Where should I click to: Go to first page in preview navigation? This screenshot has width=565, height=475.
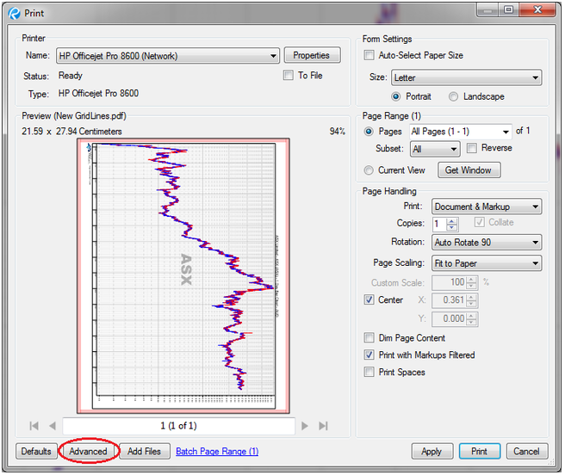point(34,426)
